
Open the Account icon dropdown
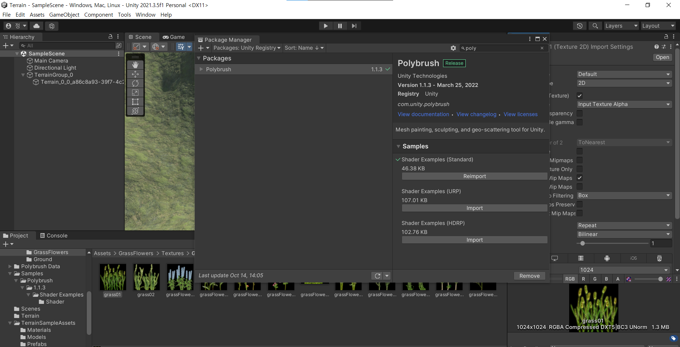[x=16, y=26]
